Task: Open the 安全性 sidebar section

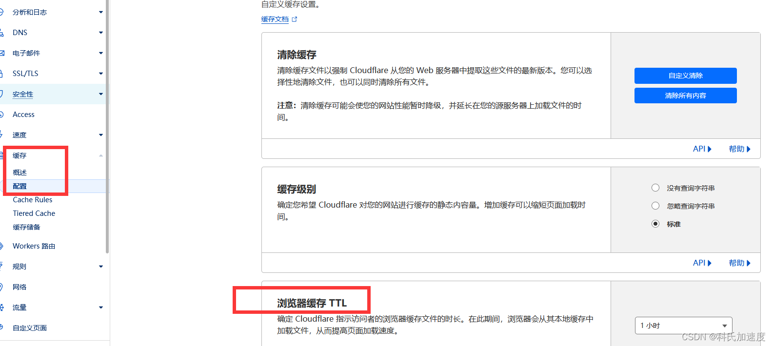Action: point(23,94)
